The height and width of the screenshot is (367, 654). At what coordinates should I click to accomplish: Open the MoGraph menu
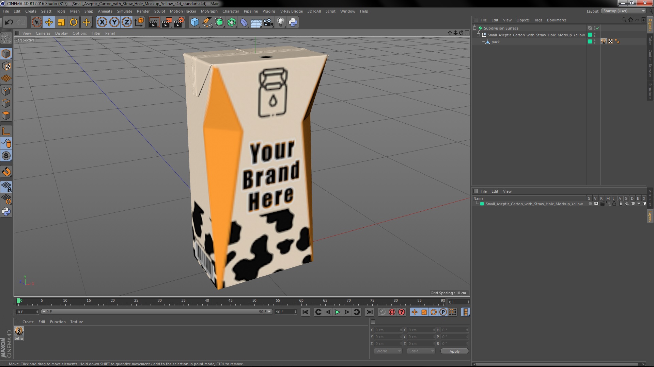point(209,11)
